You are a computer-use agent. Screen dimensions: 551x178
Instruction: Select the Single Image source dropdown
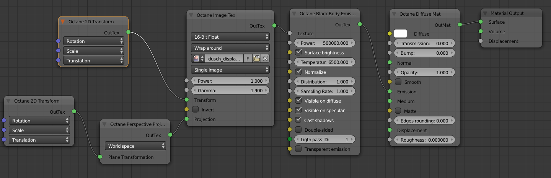[x=230, y=70]
